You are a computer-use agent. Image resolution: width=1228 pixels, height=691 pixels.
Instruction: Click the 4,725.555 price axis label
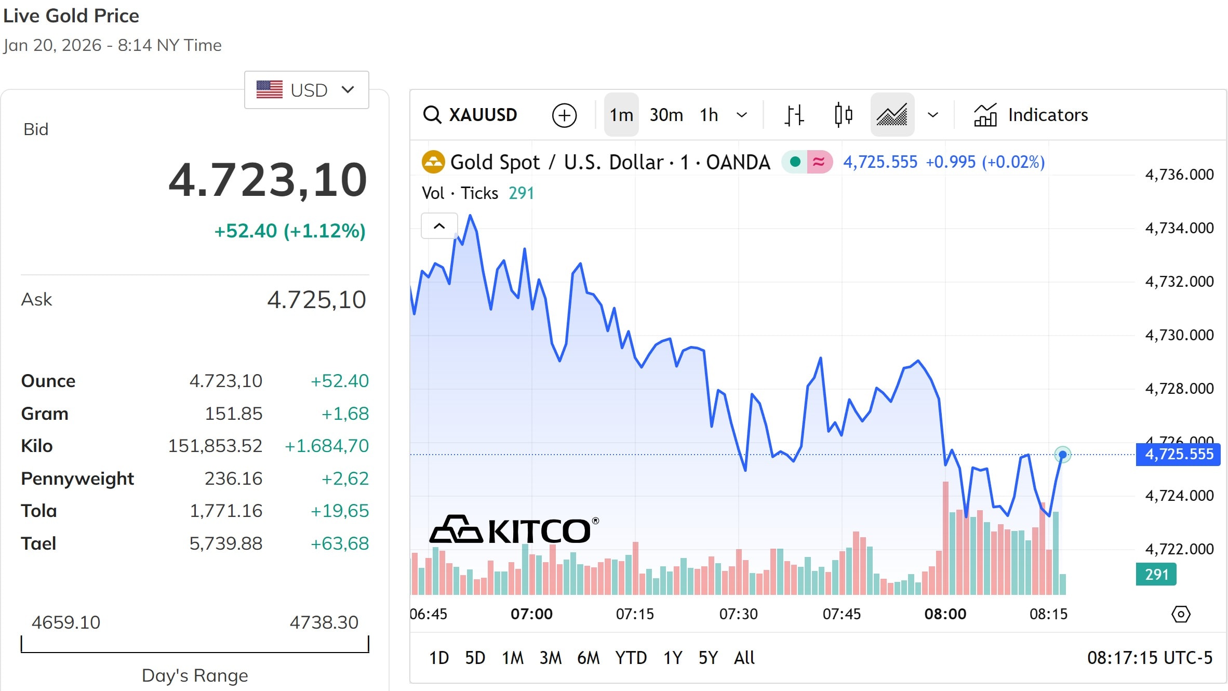coord(1178,454)
